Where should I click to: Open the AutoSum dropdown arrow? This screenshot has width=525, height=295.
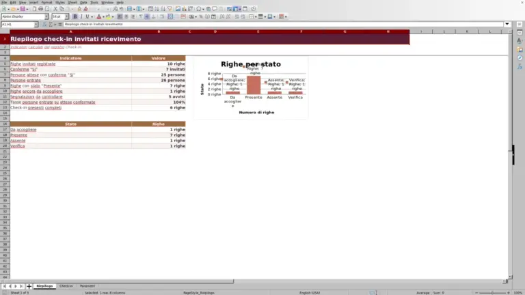55,24
